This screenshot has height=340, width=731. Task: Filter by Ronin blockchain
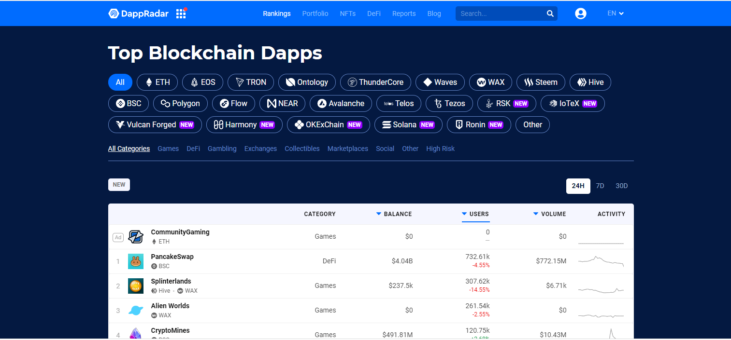pyautogui.click(x=479, y=124)
